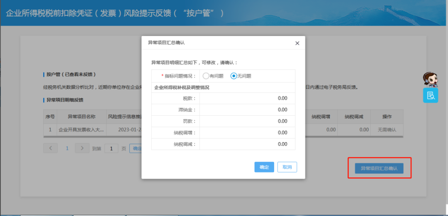This screenshot has height=216, width=448.
Task: Open the blue document search icon
Action: (431, 95)
